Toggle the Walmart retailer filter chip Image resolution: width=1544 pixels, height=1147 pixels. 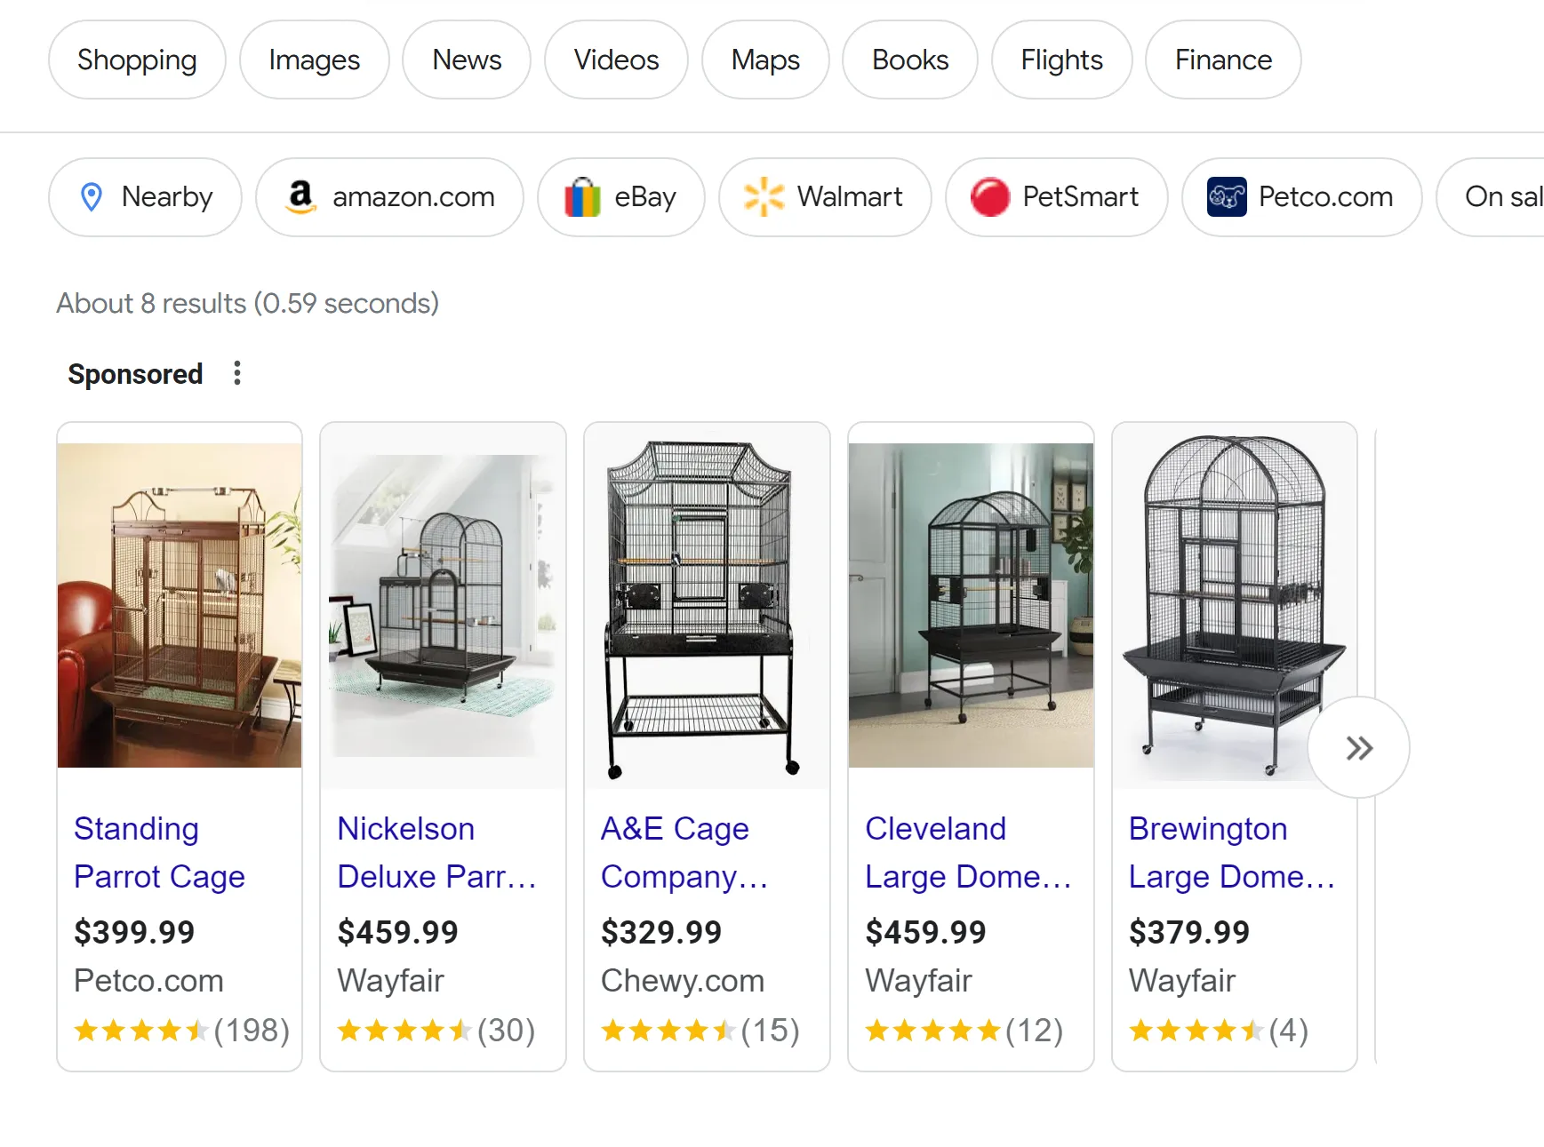[x=825, y=196]
